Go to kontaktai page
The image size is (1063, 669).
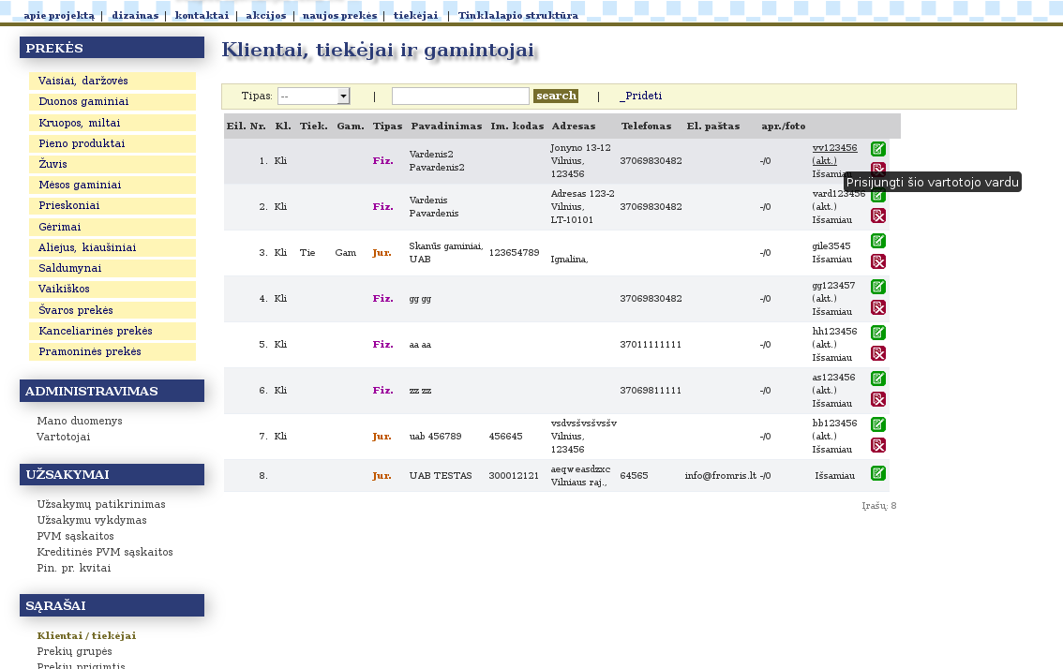pos(202,15)
